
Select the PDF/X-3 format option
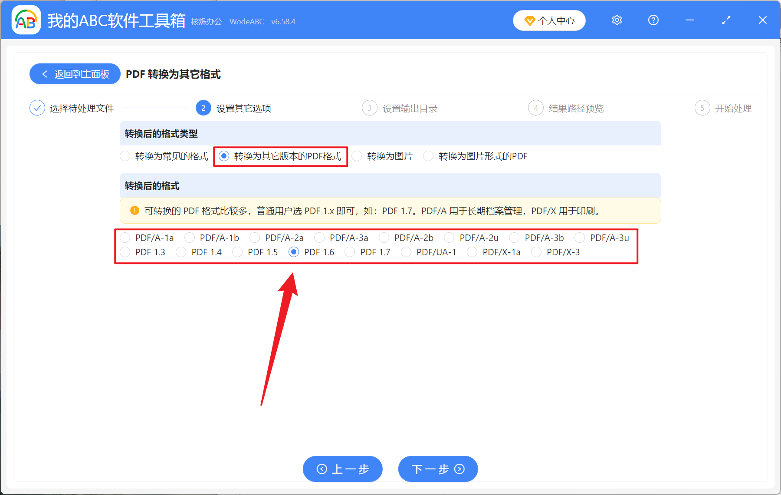click(x=536, y=252)
